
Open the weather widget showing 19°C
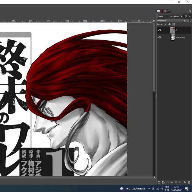132,189
